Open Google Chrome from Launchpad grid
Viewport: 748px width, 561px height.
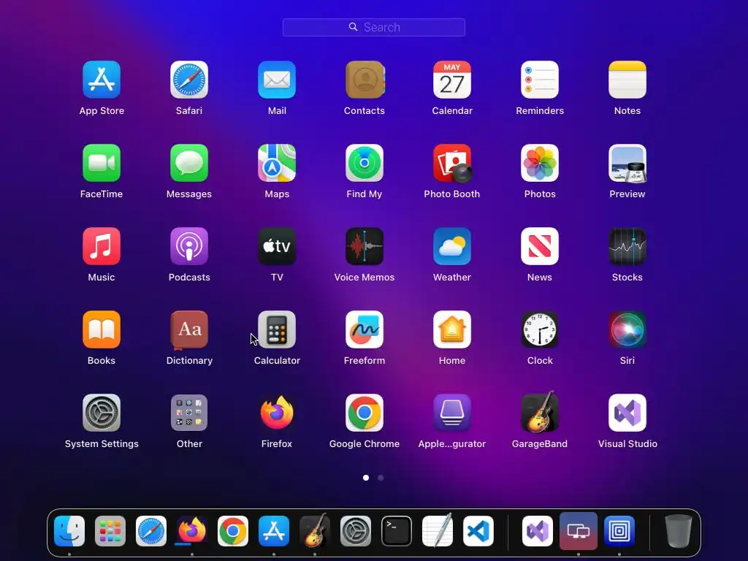pyautogui.click(x=365, y=413)
